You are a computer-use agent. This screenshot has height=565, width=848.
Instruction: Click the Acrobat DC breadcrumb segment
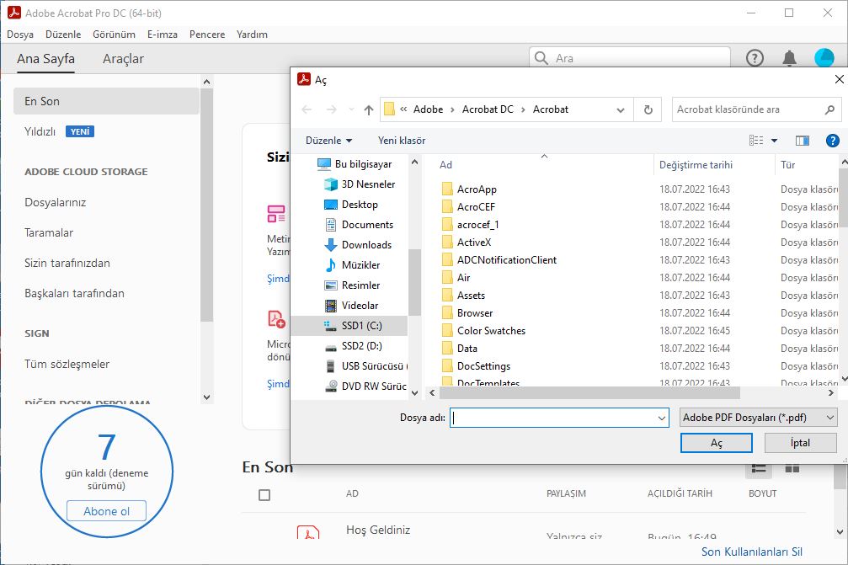point(488,109)
